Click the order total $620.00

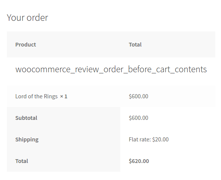coord(139,161)
